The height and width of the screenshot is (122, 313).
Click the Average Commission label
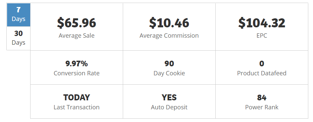click(x=169, y=36)
